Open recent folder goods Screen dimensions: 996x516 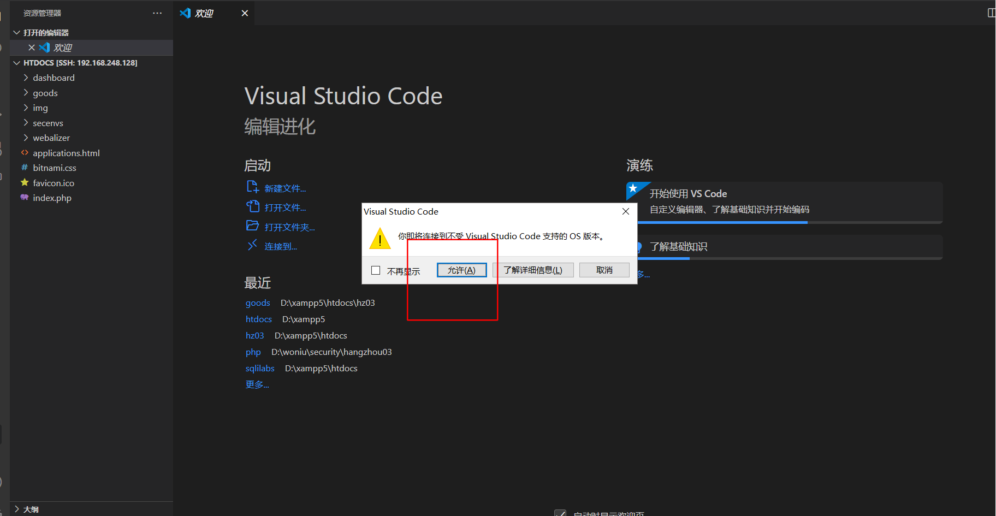pos(258,303)
